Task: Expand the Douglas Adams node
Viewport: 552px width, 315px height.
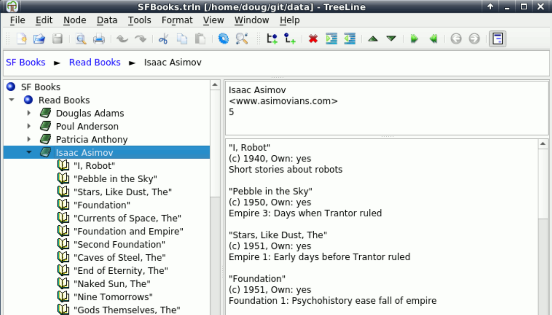Action: [29, 113]
